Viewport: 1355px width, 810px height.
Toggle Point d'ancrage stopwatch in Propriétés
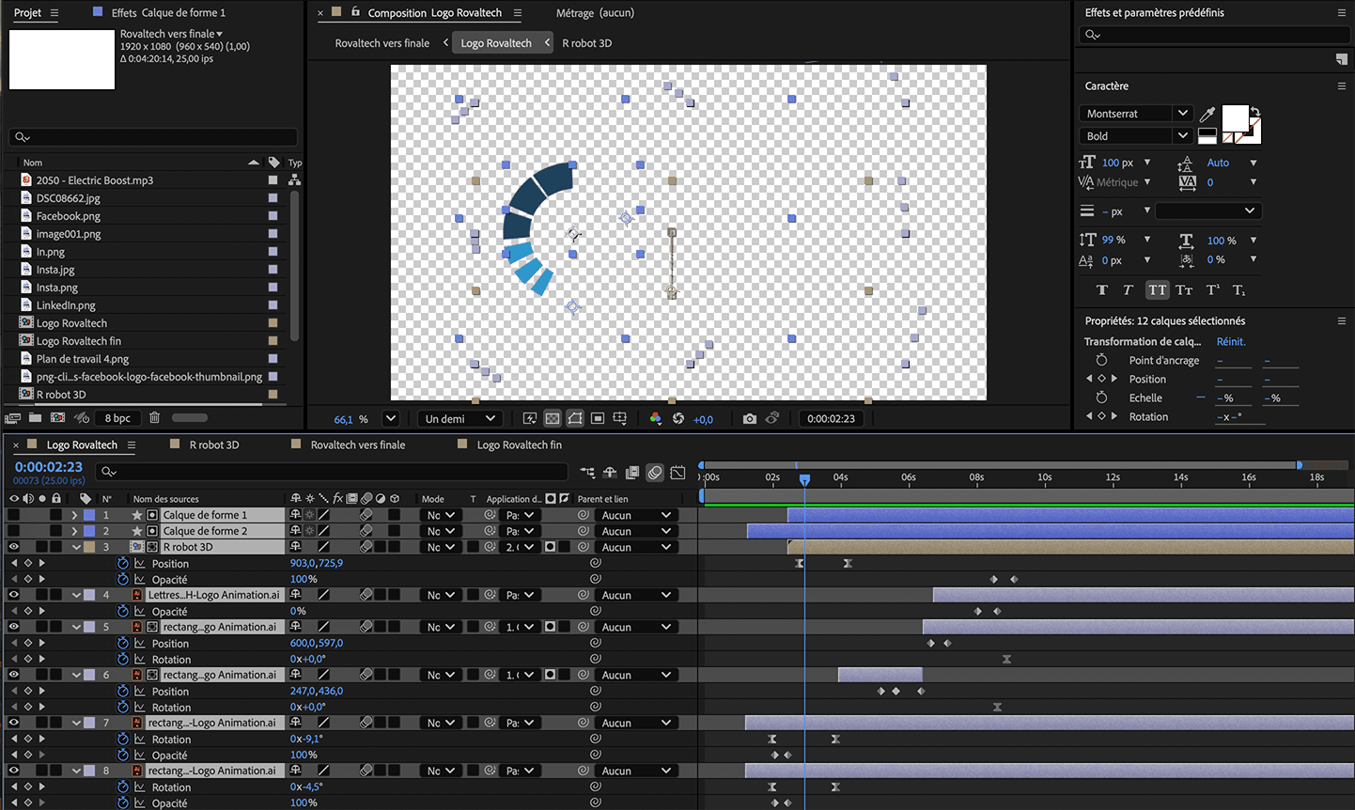click(x=1101, y=361)
